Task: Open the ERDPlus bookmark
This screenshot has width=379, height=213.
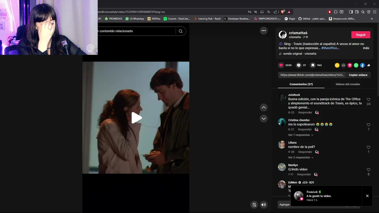Action: coord(154,19)
